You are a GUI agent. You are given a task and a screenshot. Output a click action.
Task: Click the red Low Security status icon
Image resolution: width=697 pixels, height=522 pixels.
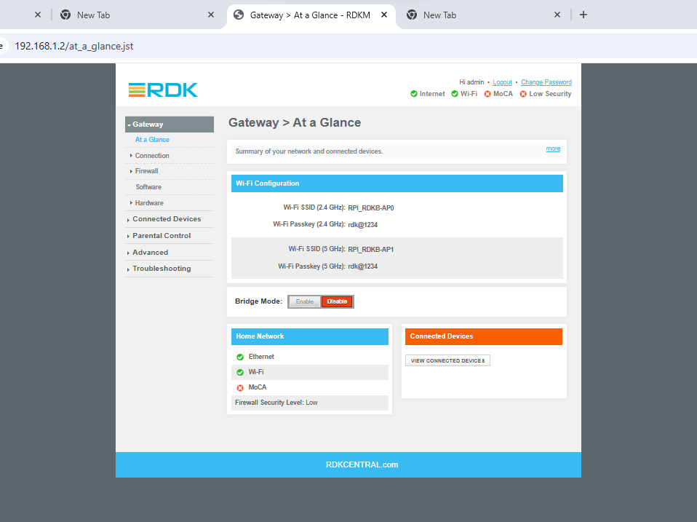523,94
